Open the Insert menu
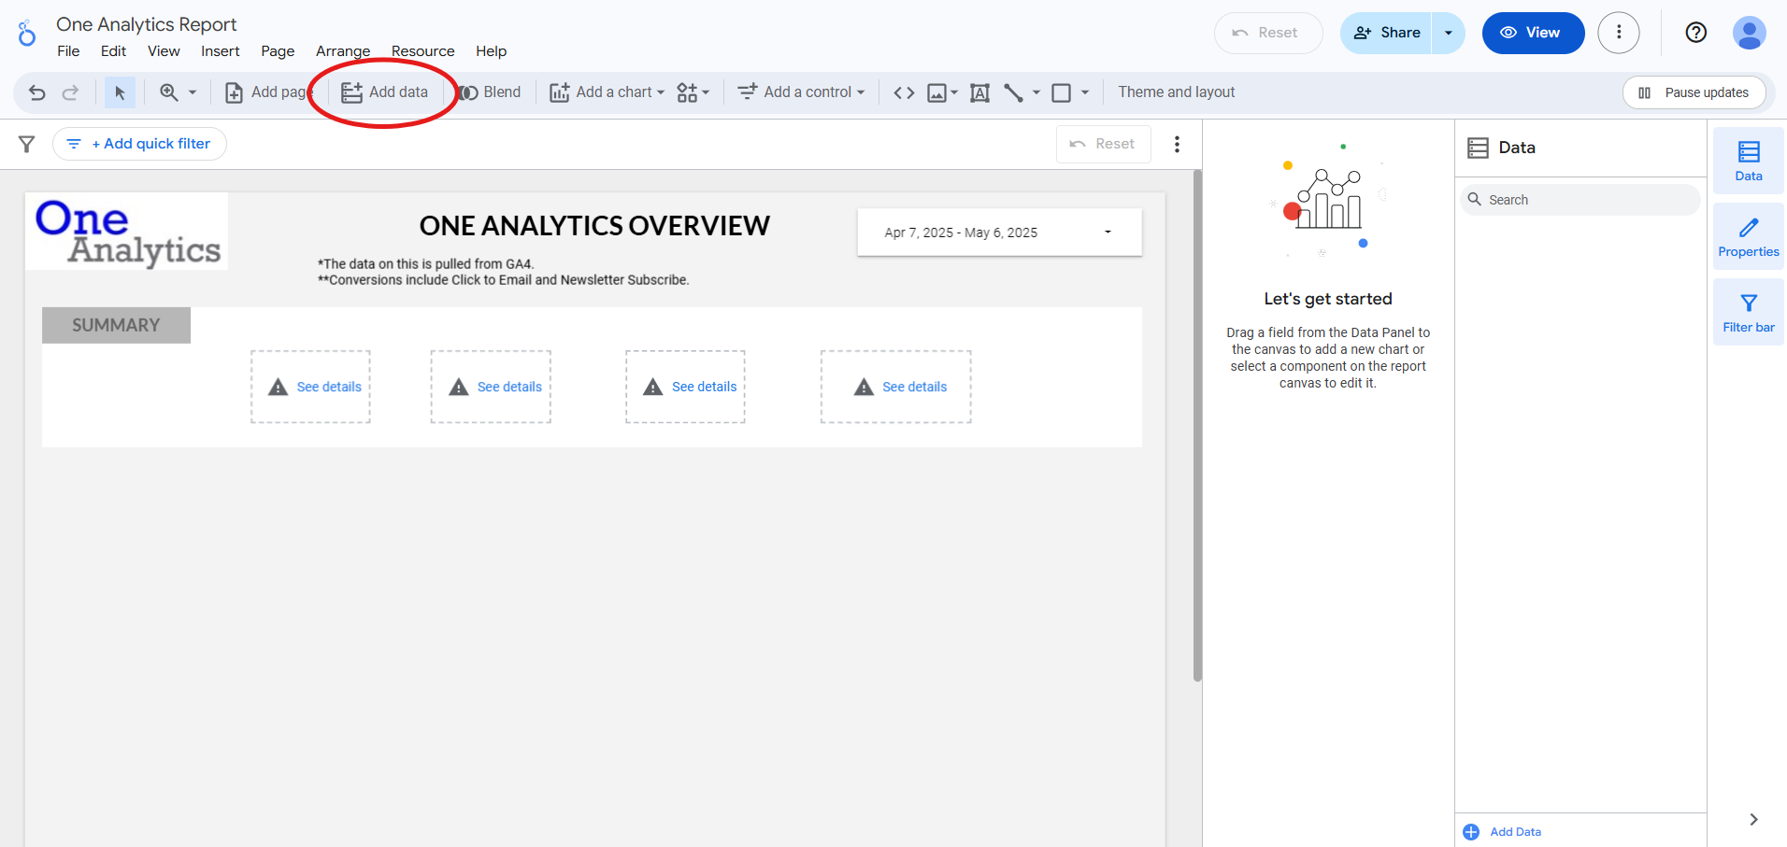 click(221, 51)
